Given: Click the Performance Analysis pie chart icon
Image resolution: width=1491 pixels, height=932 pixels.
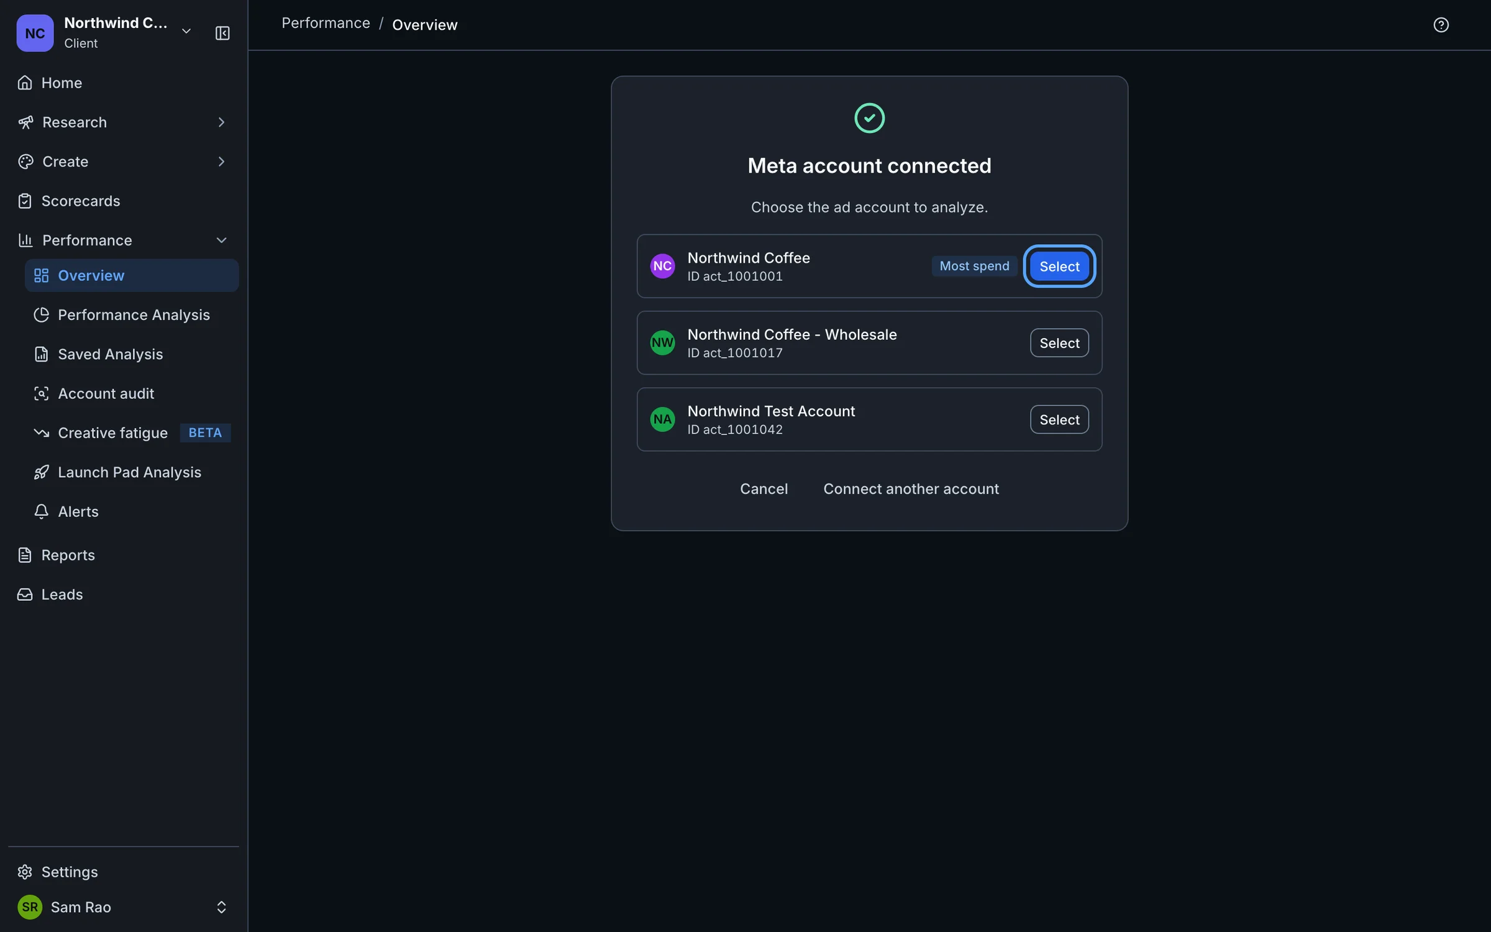Looking at the screenshot, I should tap(41, 315).
